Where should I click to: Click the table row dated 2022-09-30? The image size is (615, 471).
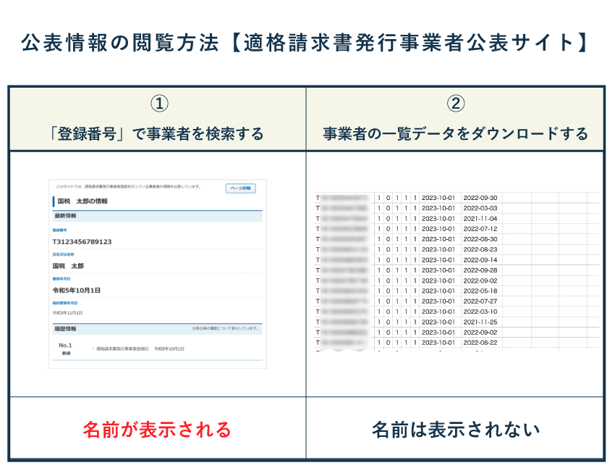pos(481,199)
